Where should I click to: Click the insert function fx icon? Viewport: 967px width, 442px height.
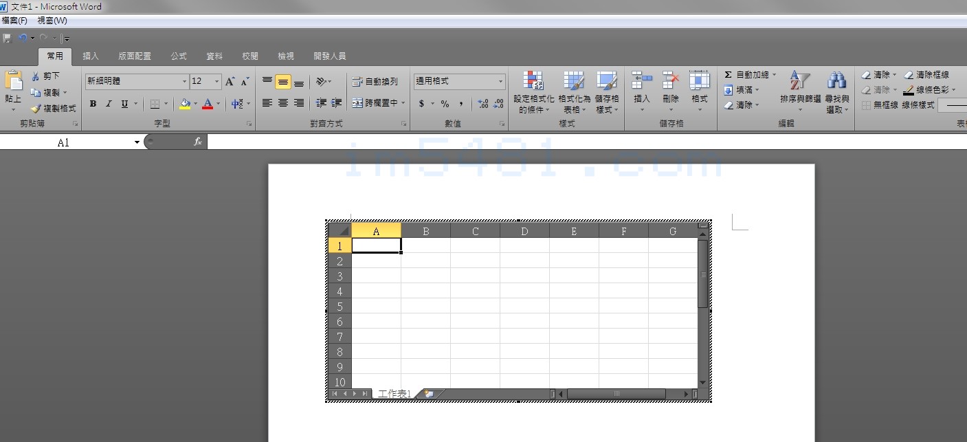(198, 142)
